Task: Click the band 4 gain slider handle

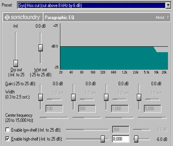Action: [x=139, y=97]
